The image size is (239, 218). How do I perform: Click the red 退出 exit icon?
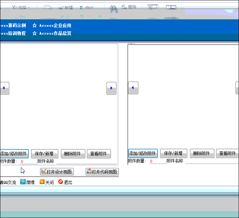pyautogui.click(x=61, y=182)
